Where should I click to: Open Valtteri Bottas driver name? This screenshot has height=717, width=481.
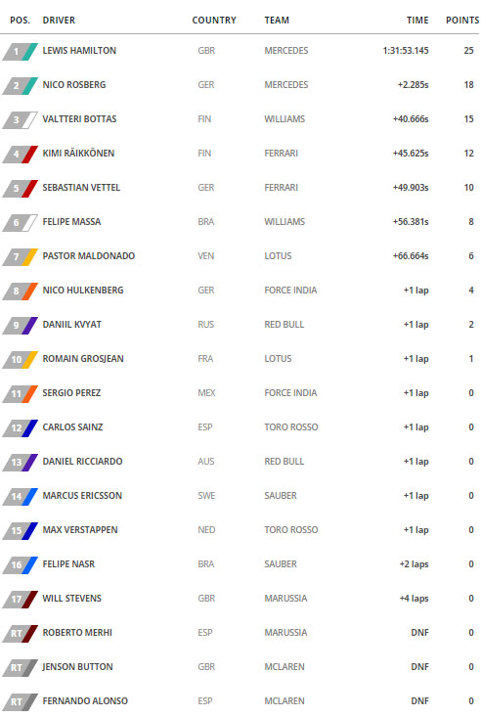coord(79,119)
